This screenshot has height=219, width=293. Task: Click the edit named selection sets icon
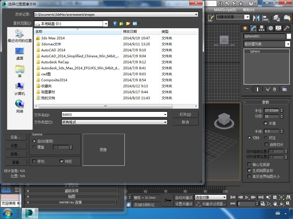click(210, 18)
